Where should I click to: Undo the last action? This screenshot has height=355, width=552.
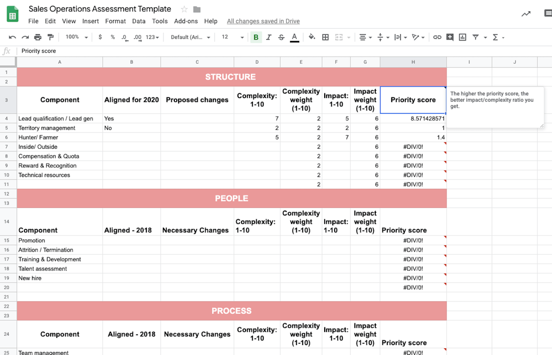[13, 37]
